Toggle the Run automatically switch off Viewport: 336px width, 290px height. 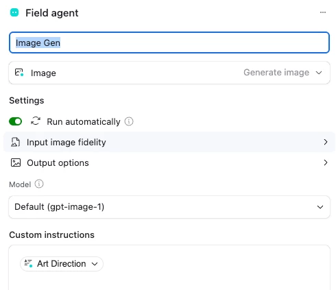click(x=16, y=121)
